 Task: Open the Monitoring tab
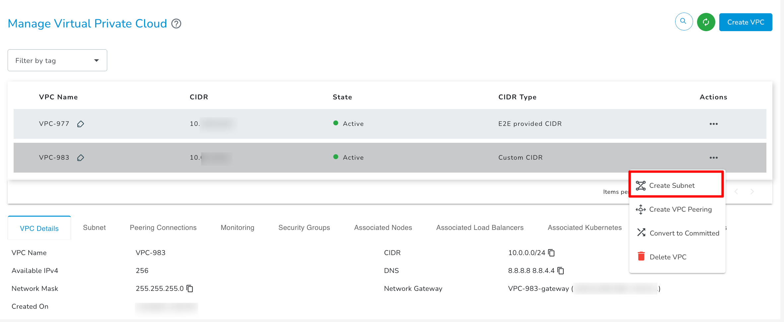pyautogui.click(x=237, y=228)
